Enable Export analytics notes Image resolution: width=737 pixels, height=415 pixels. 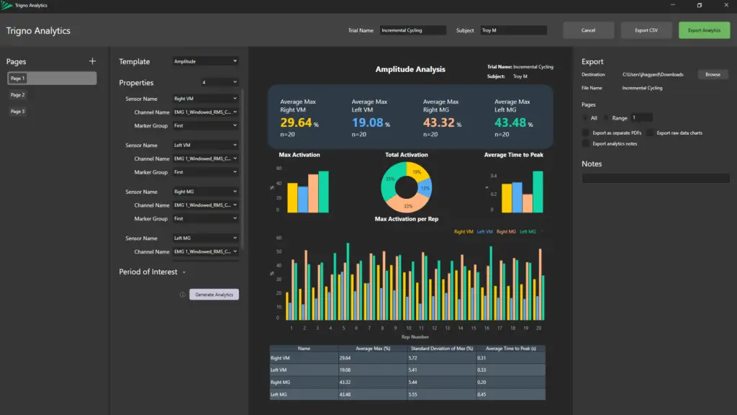[585, 143]
